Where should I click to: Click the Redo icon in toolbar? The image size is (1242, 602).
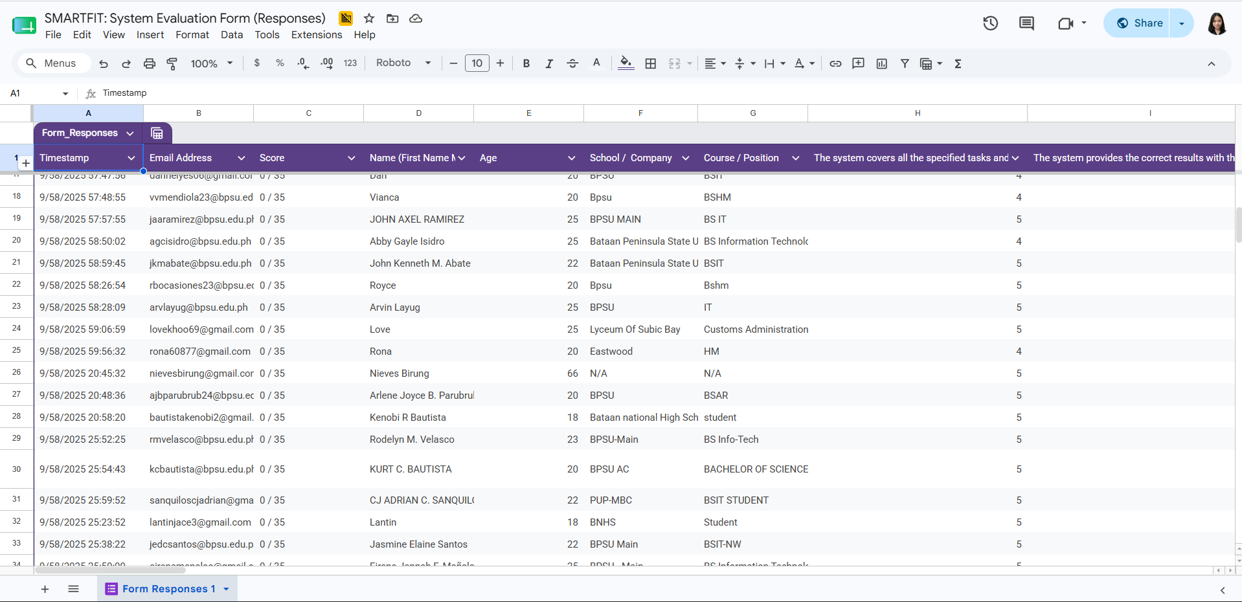click(126, 63)
